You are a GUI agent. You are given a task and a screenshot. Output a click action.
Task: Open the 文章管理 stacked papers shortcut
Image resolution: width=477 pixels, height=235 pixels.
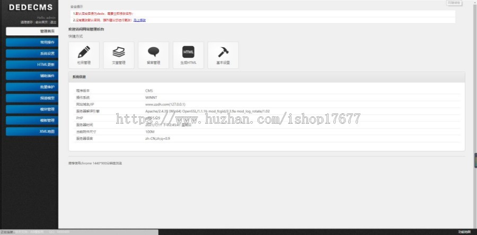pos(119,55)
